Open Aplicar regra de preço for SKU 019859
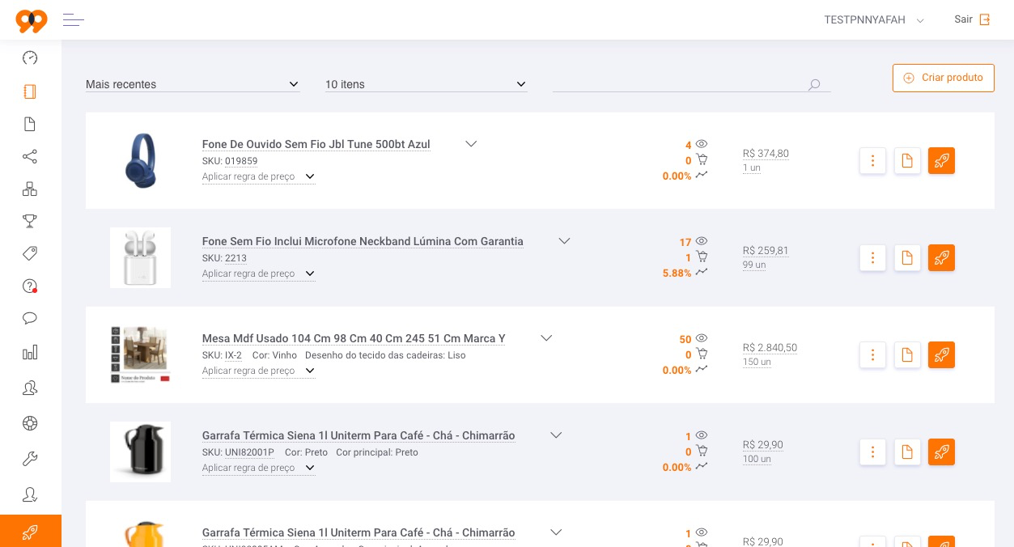Image resolution: width=1014 pixels, height=547 pixels. 258,176
